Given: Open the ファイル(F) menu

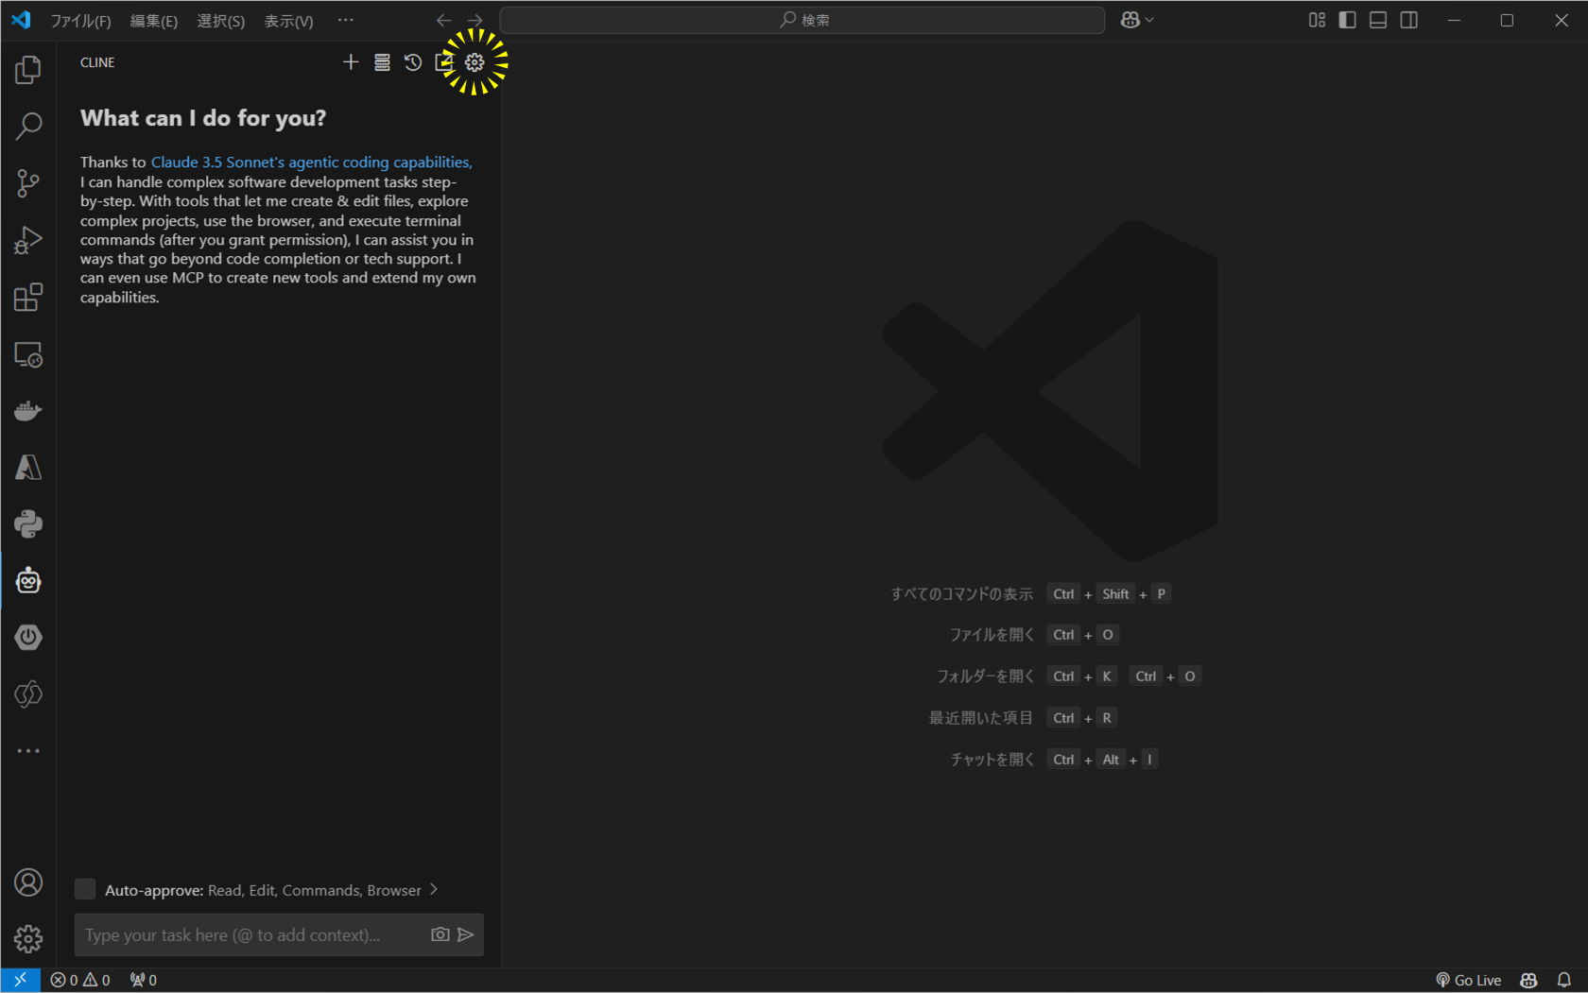Looking at the screenshot, I should click(80, 21).
